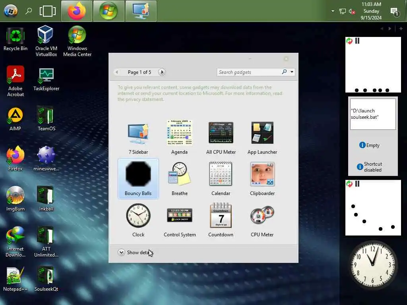Viewport: 407px width, 305px height.
Task: Close the gadgets gallery window
Action: pos(286,59)
